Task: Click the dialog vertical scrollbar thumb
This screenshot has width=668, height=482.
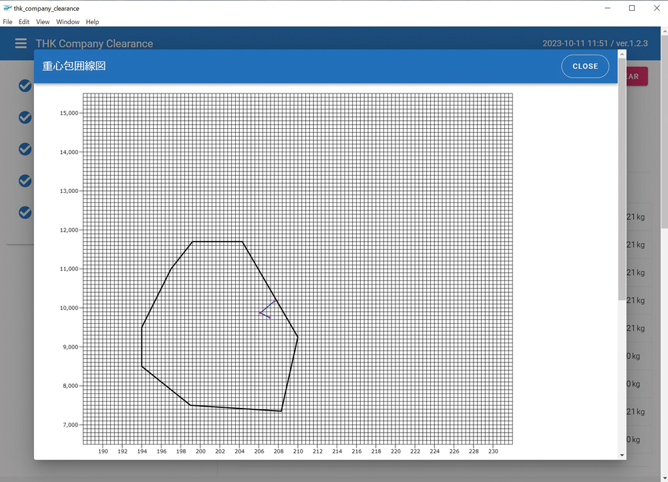Action: (622, 180)
